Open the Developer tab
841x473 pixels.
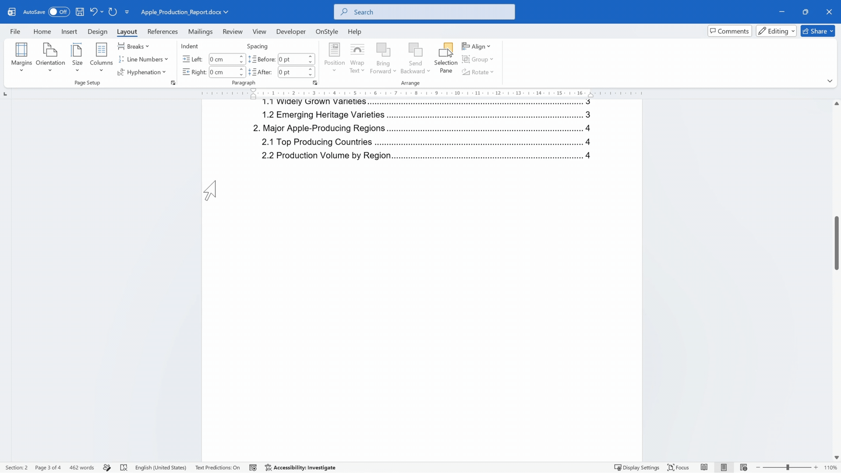[x=291, y=32]
